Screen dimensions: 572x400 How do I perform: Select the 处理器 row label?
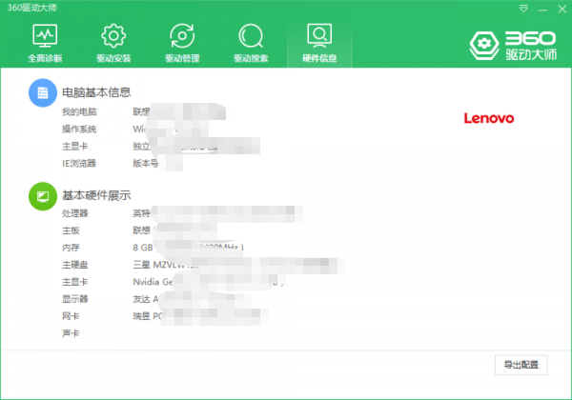click(74, 213)
